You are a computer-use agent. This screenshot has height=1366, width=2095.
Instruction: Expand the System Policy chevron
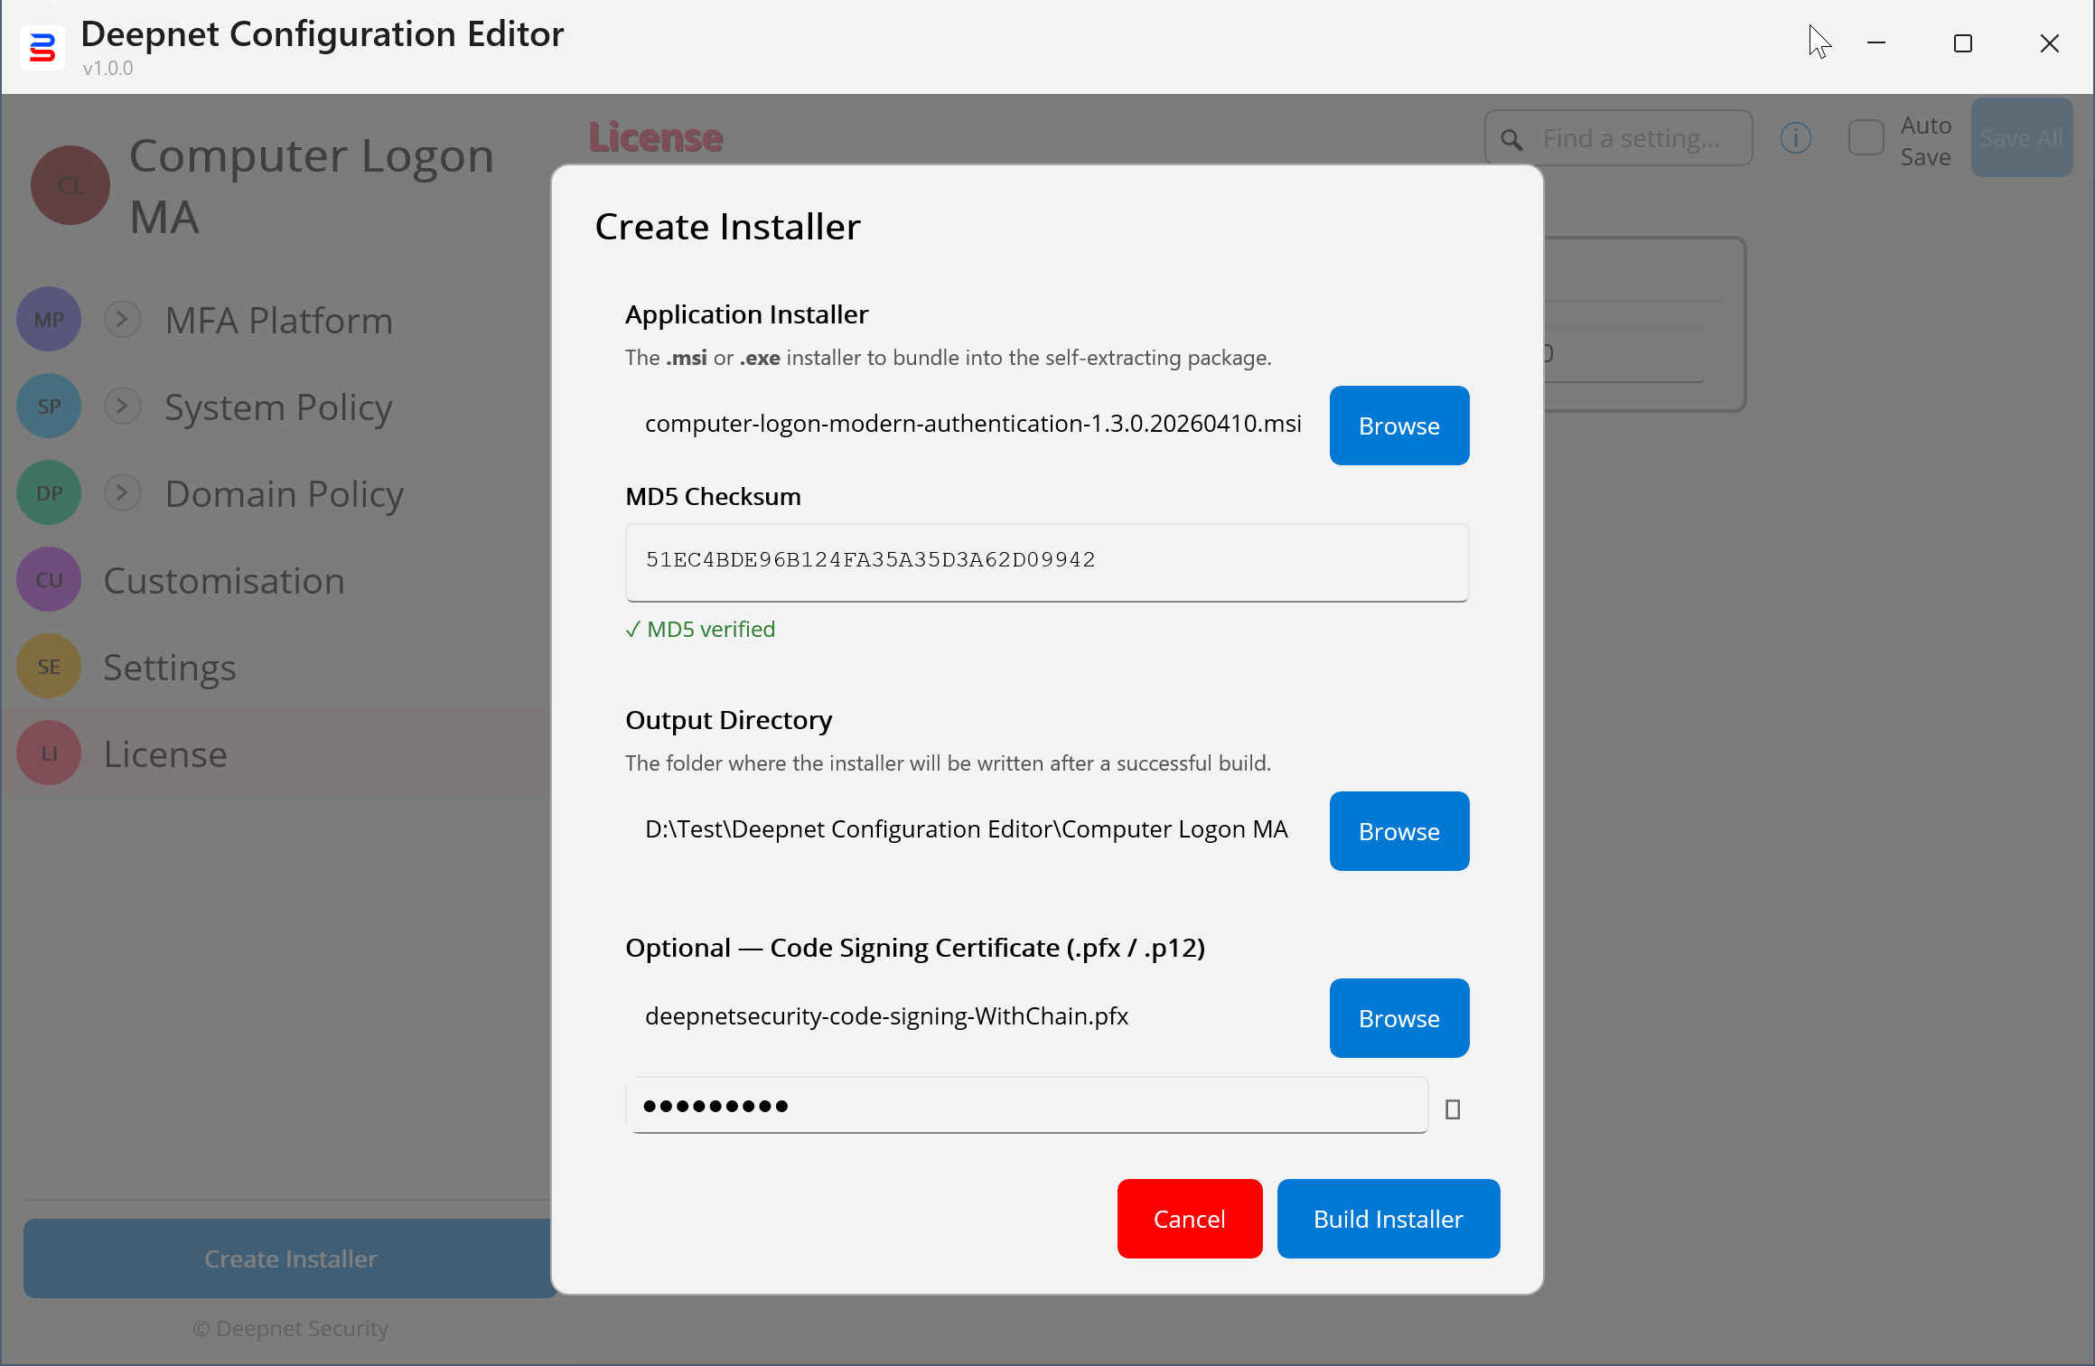[122, 406]
